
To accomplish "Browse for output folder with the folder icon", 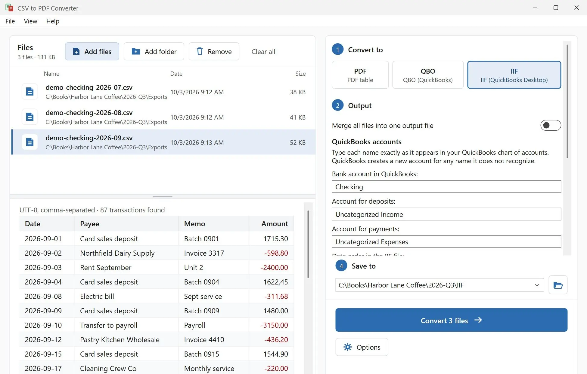I will tap(558, 285).
